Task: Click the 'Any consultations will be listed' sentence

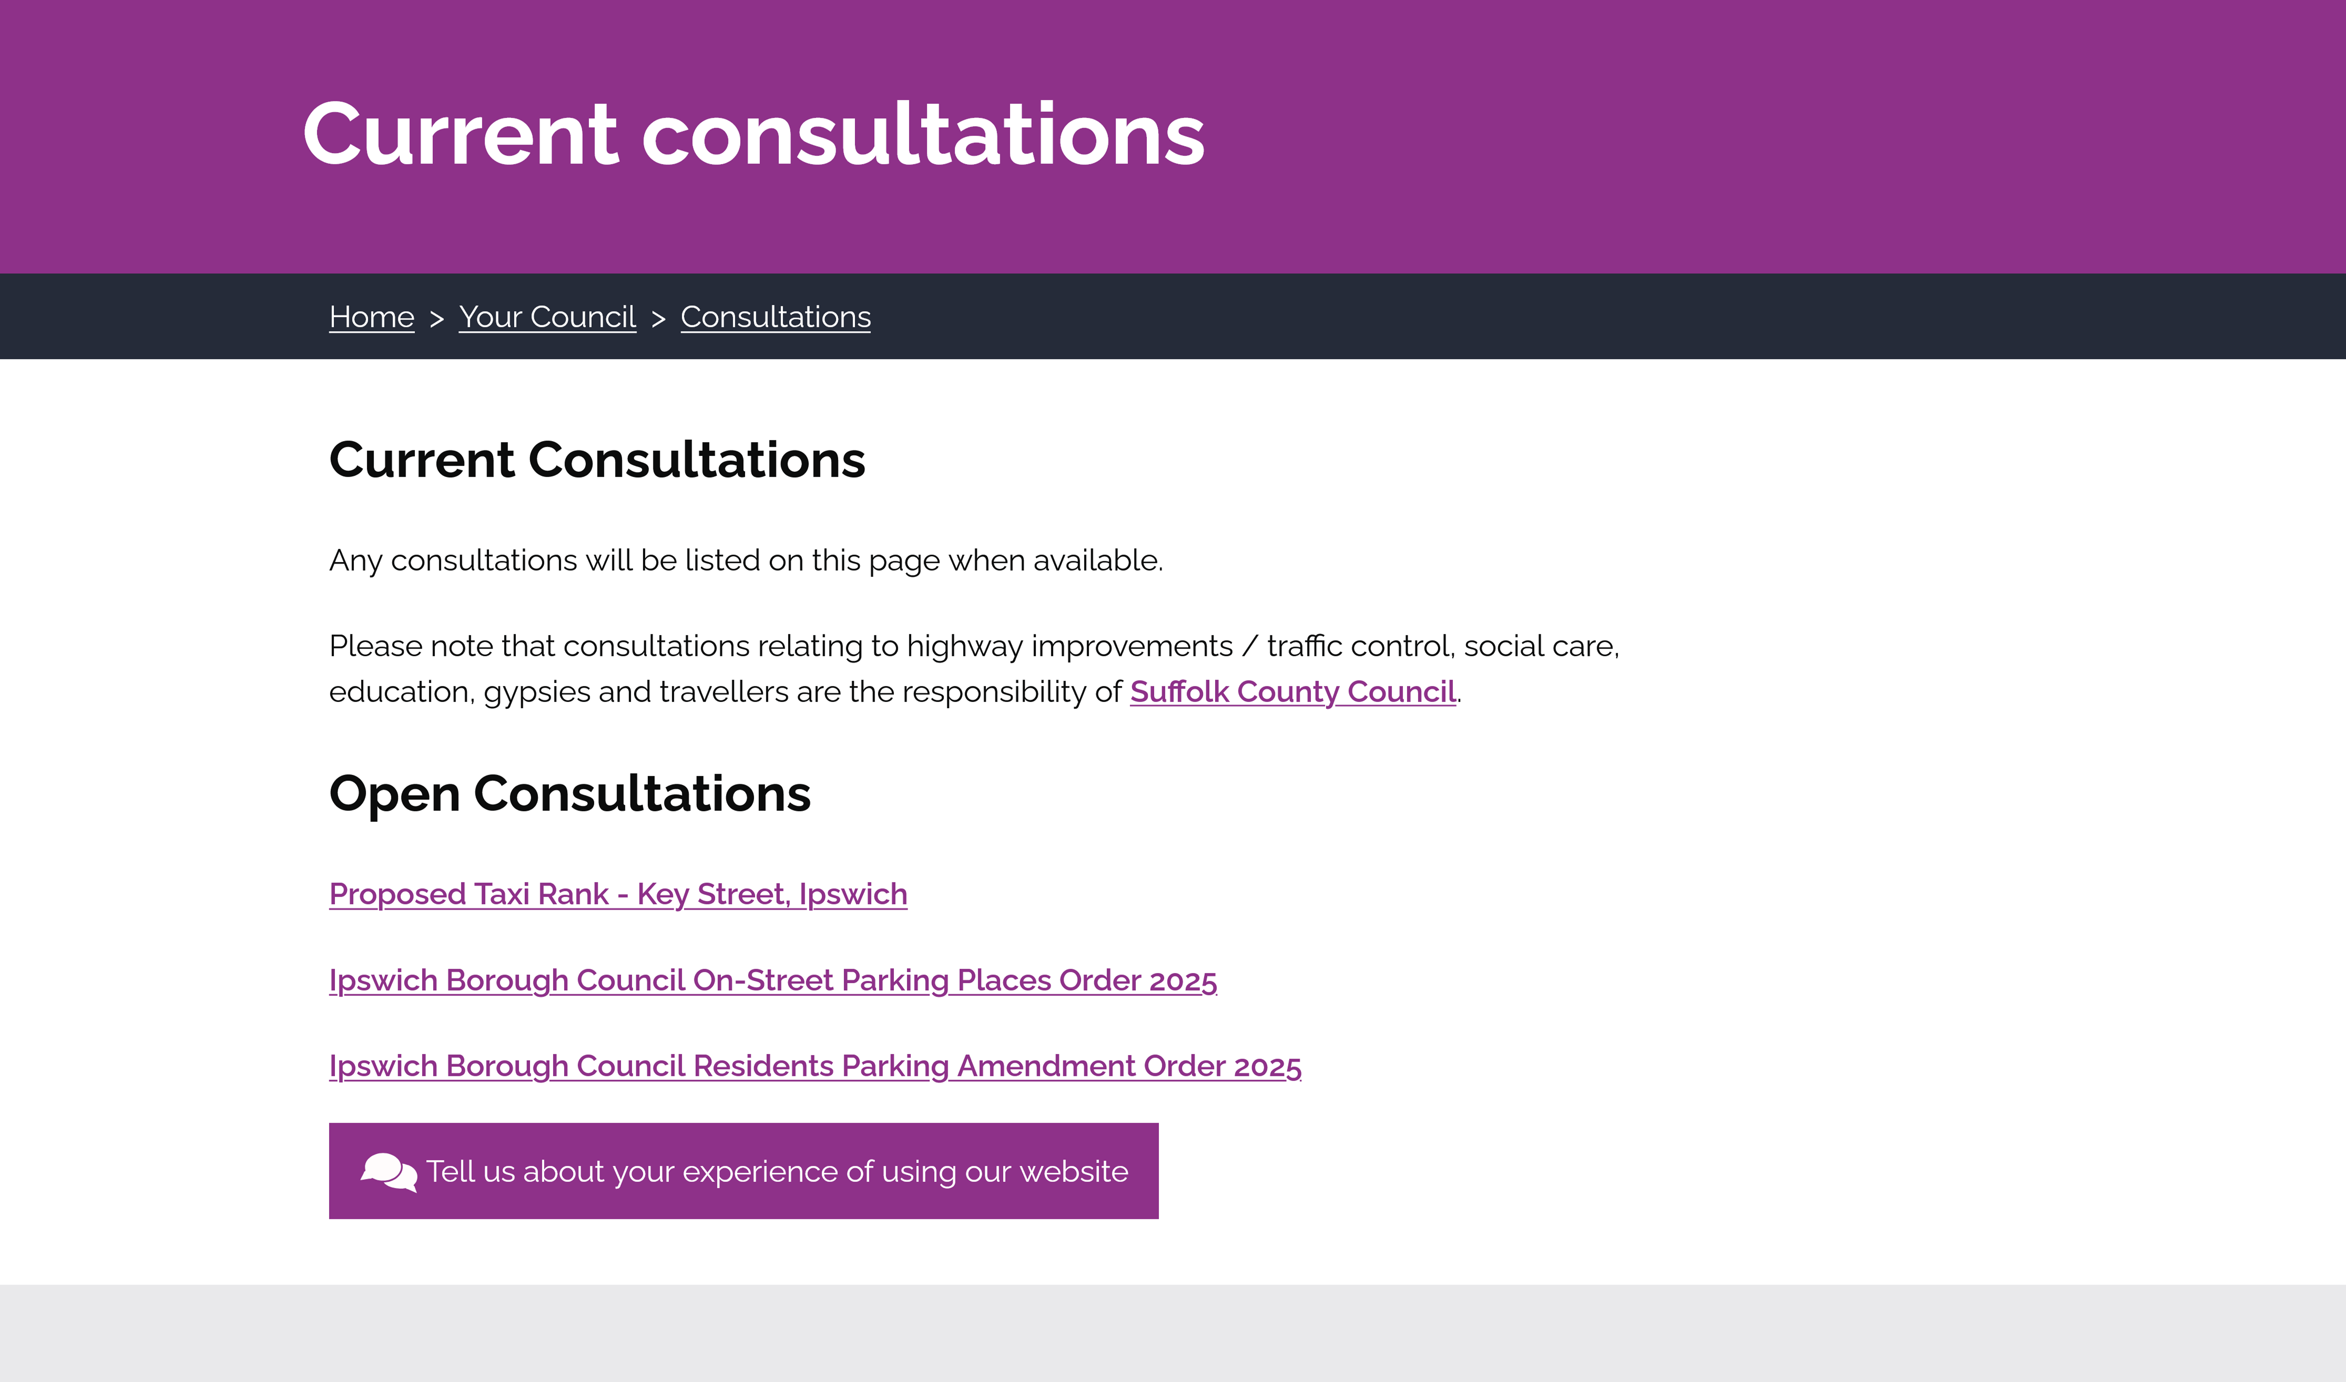Action: point(745,561)
